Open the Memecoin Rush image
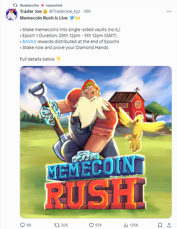This screenshot has width=177, height=229. click(x=96, y=142)
